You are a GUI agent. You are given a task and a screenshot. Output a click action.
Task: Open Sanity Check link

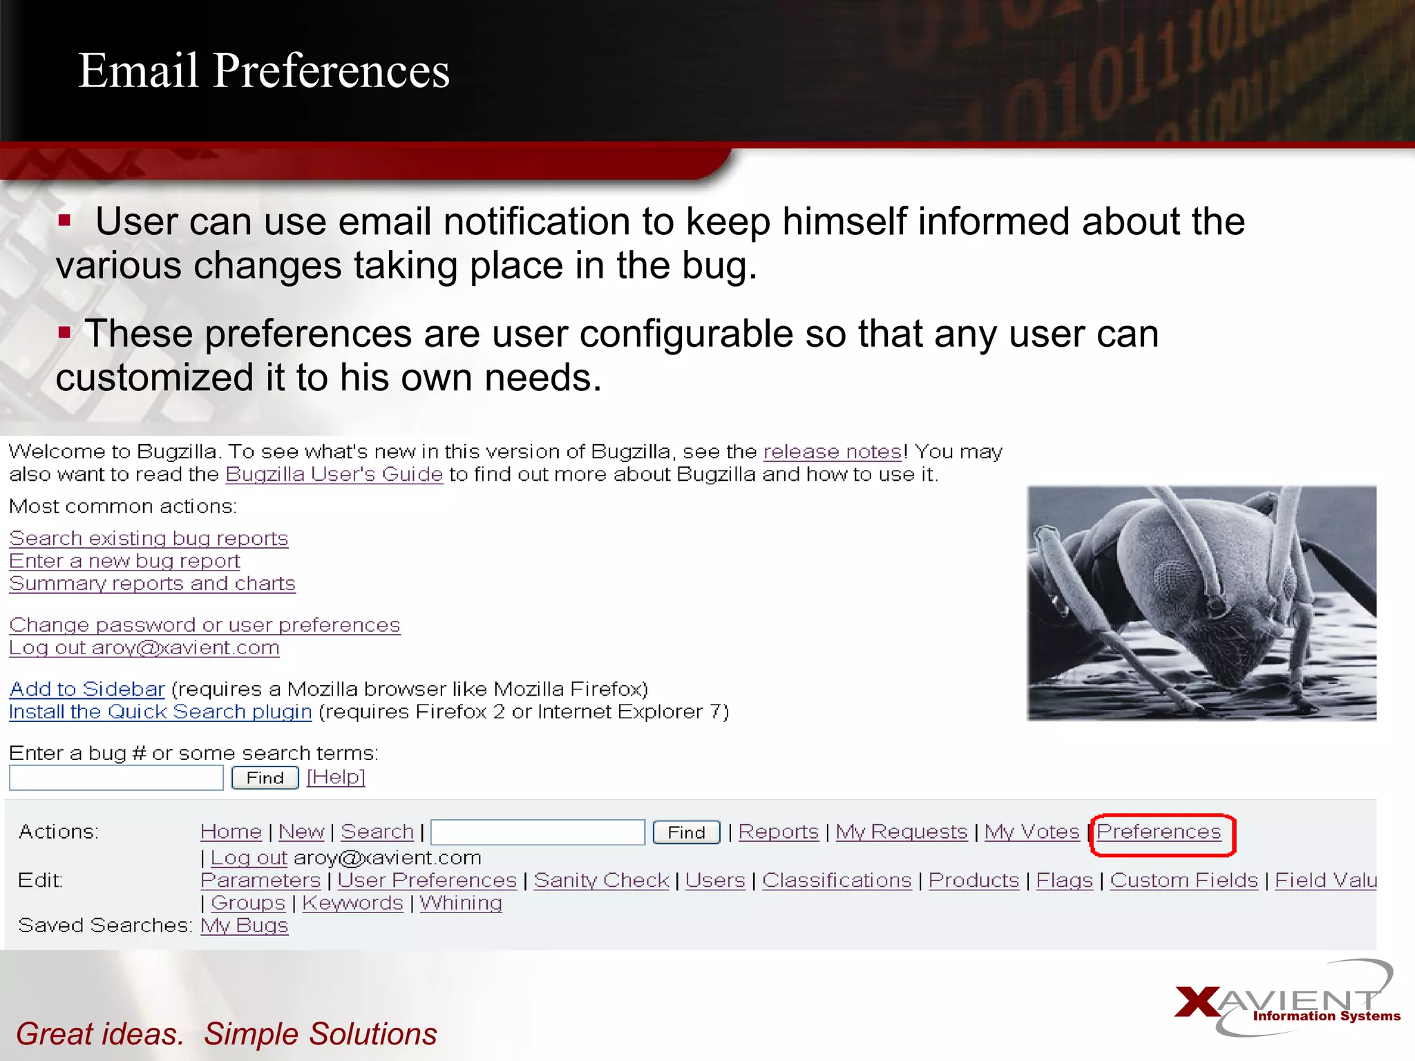601,881
